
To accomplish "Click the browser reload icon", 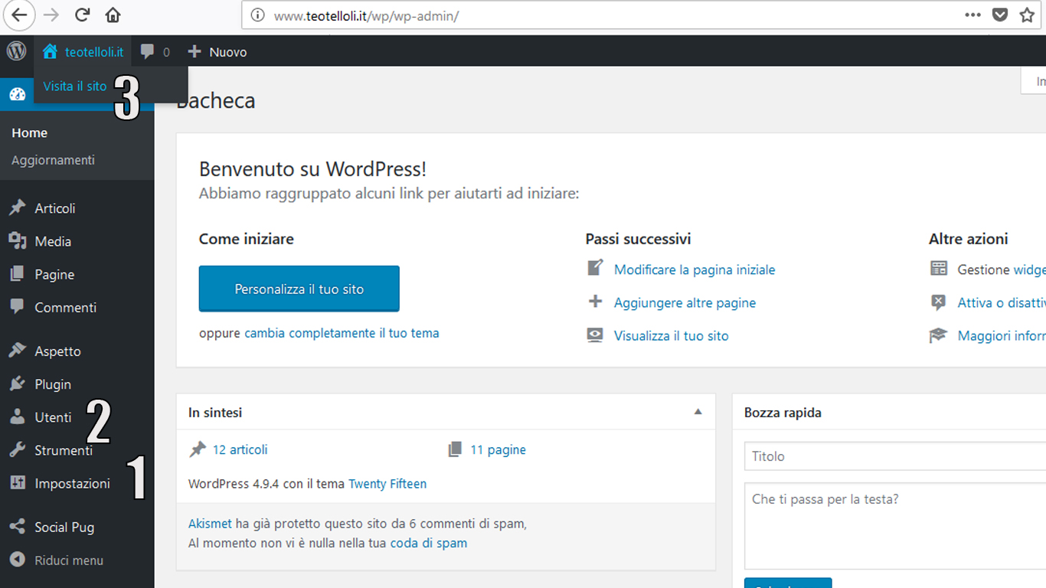I will coord(83,15).
